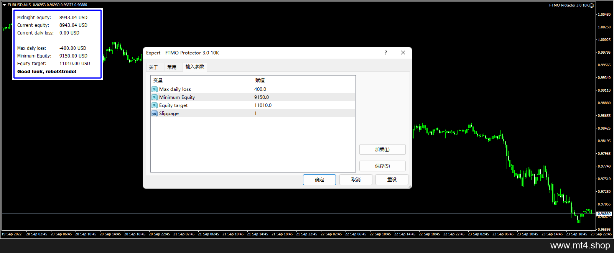Select the Minimum Equity variable name
Image resolution: width=614 pixels, height=253 pixels.
tap(177, 97)
